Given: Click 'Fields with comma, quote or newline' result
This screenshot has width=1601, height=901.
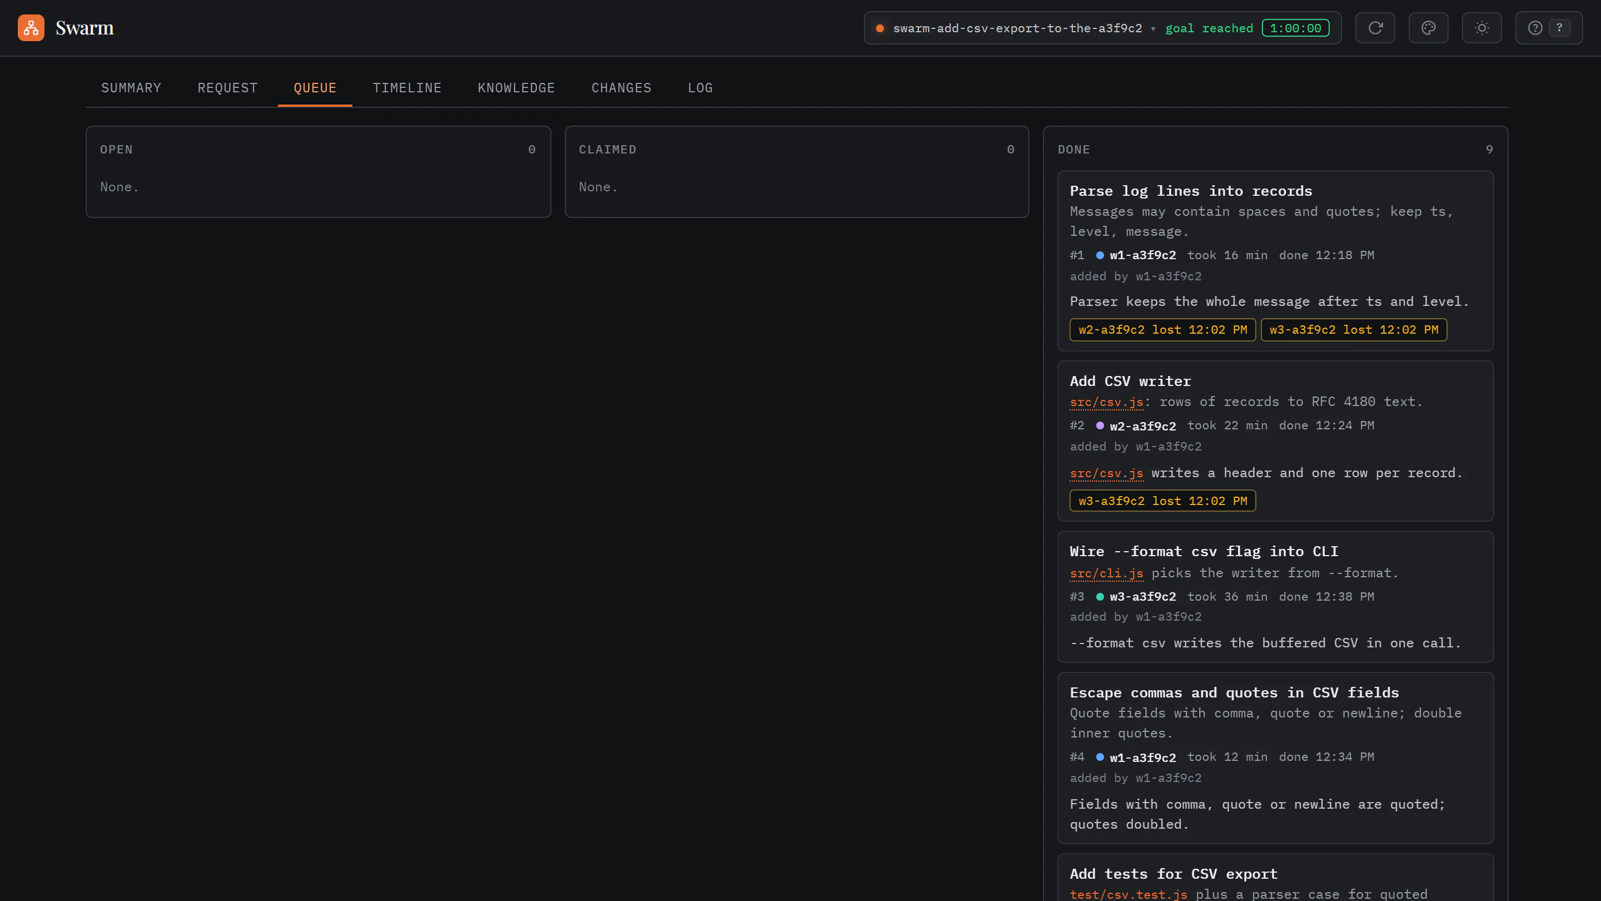Looking at the screenshot, I should click(x=1258, y=814).
